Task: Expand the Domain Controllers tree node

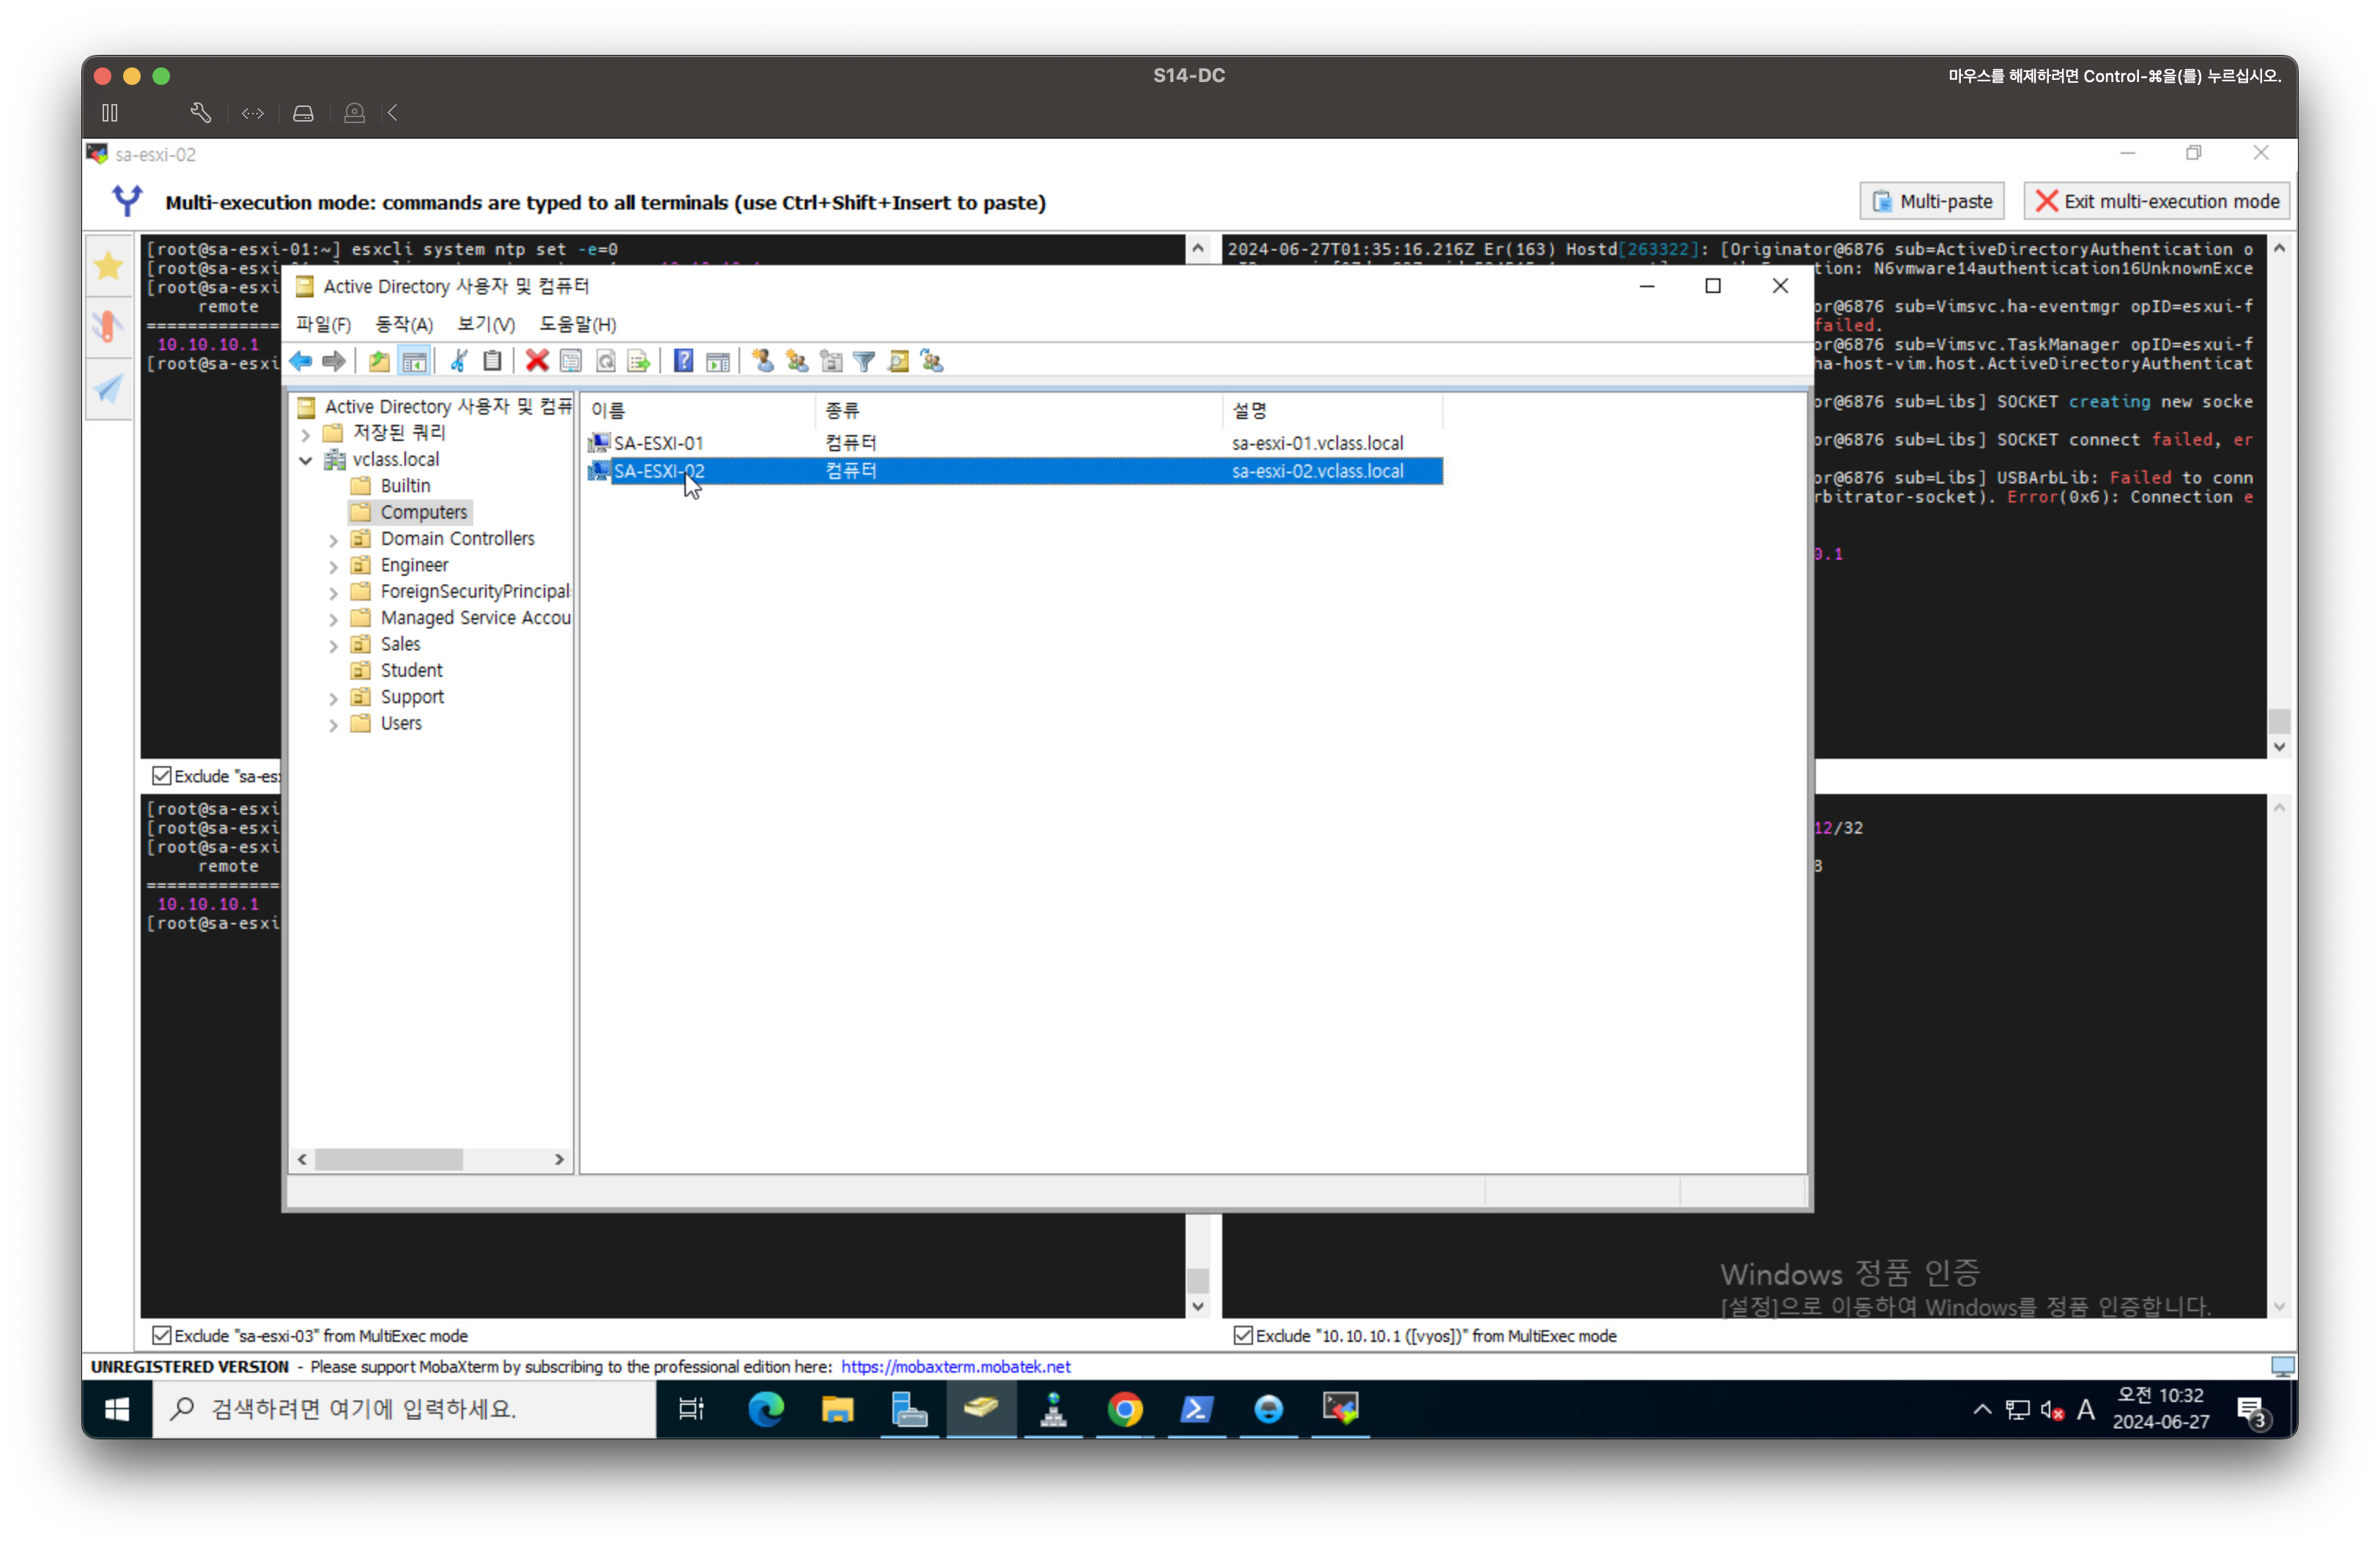Action: click(334, 540)
